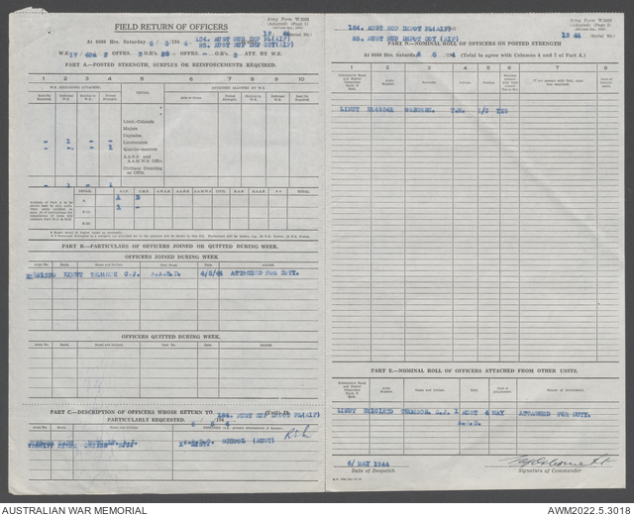
Task: Click the "Quarter-masters" row label
Action: [x=140, y=150]
